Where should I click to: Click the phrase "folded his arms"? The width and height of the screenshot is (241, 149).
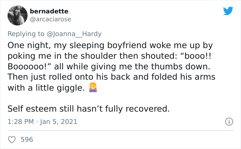[184, 77]
